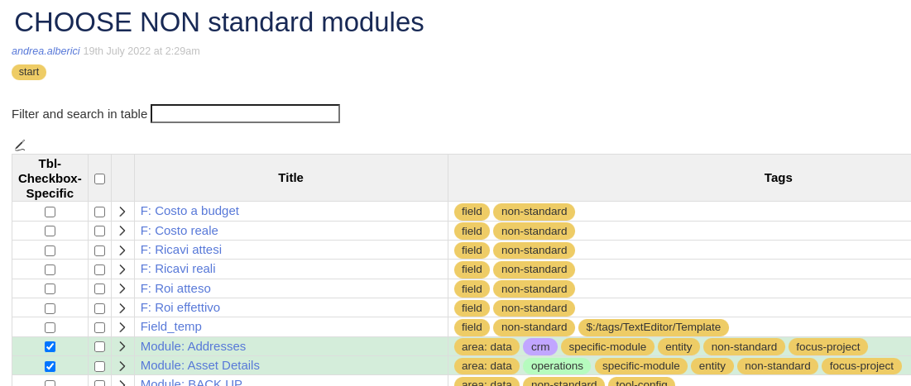Click the start tag pill below the author
Viewport: 911px width, 386px height.
pyautogui.click(x=29, y=72)
